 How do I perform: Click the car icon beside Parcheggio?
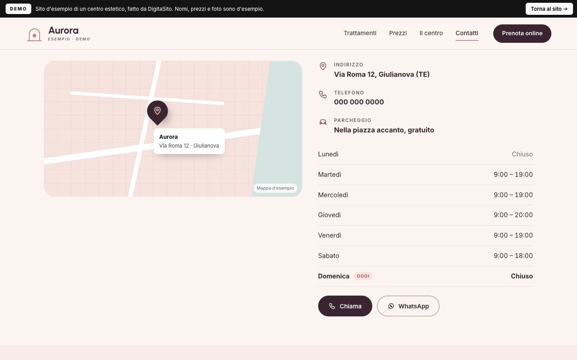323,122
